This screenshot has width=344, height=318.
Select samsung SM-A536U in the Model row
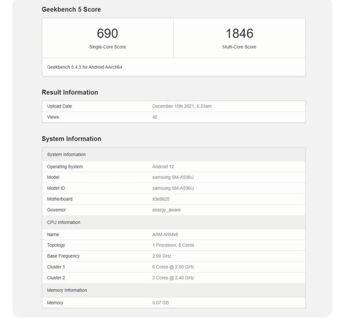173,177
